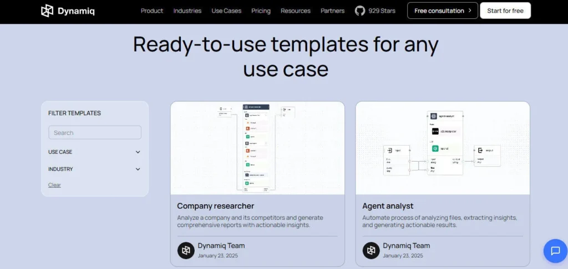The height and width of the screenshot is (269, 568).
Task: Expand the INDUSTRY filter
Action: (94, 169)
